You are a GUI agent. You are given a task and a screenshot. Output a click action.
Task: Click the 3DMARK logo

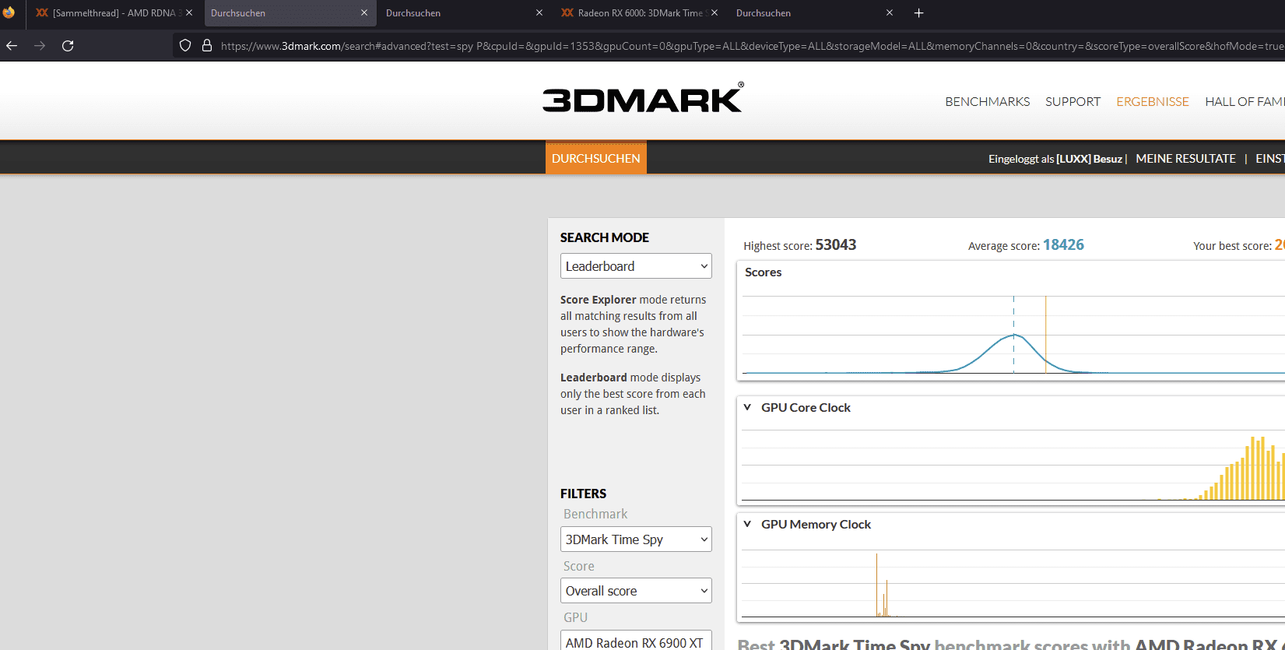pyautogui.click(x=643, y=98)
